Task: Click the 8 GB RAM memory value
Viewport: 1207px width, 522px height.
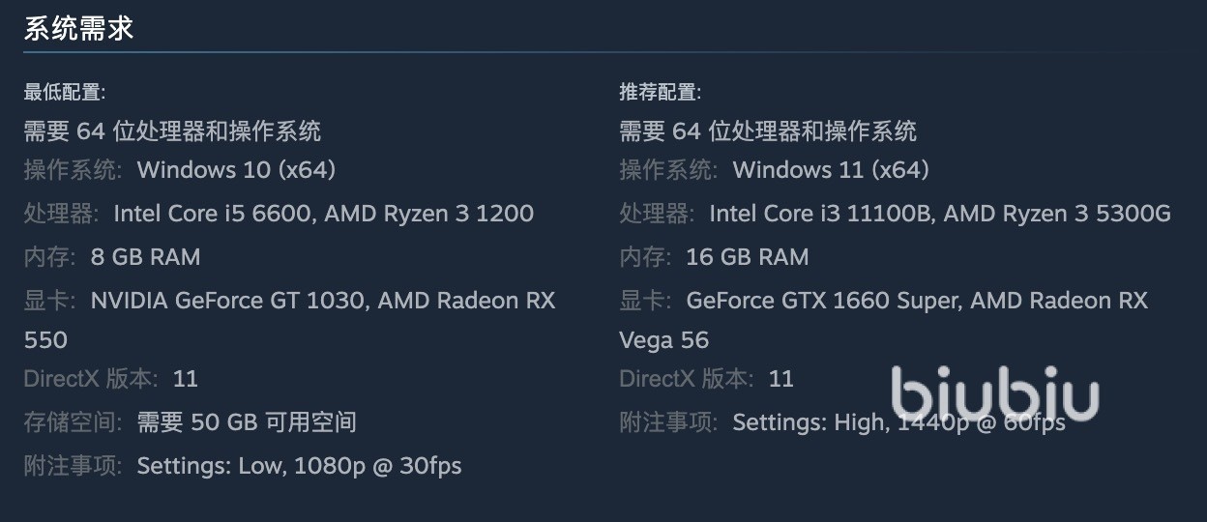Action: click(x=145, y=257)
